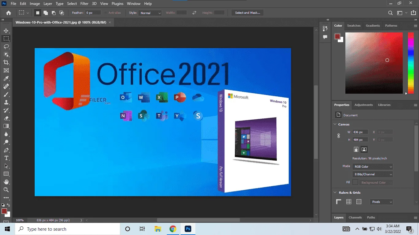Open the Comments panel icon
This screenshot has height=235, width=419.
click(x=325, y=37)
